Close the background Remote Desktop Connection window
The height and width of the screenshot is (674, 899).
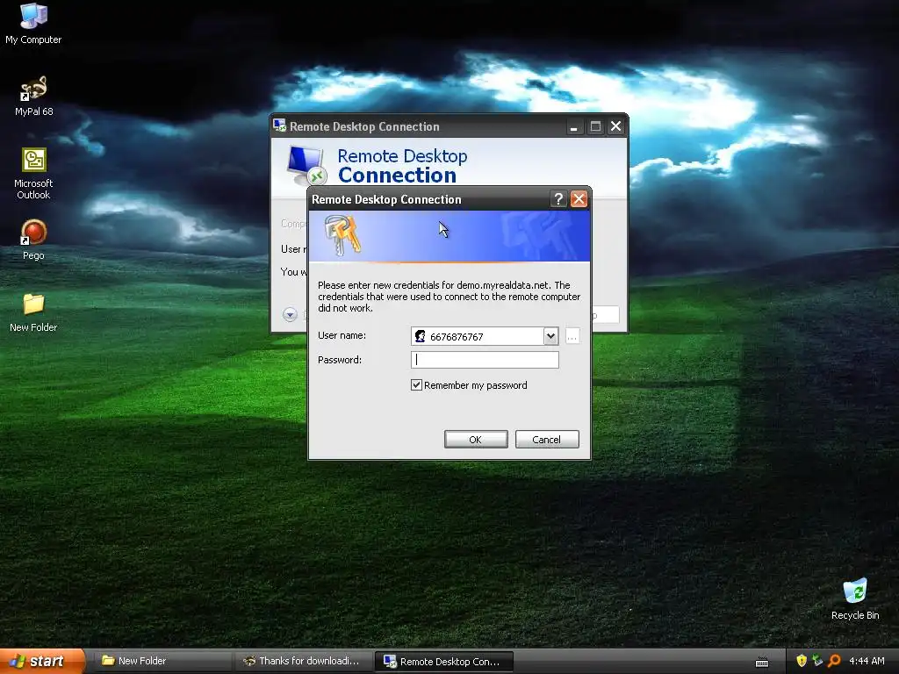coord(615,126)
